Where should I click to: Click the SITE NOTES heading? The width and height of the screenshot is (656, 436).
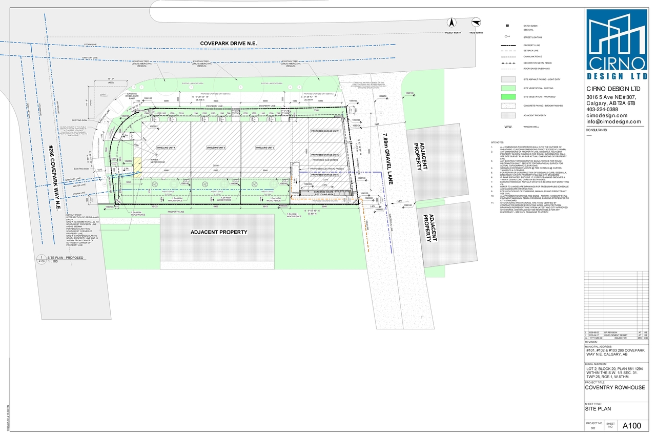click(498, 142)
